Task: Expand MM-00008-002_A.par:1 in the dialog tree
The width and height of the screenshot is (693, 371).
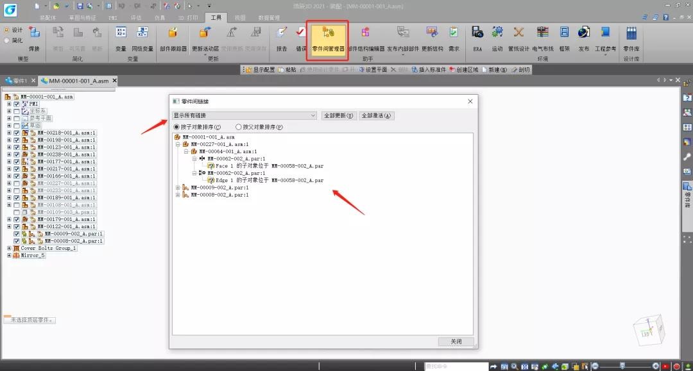Action: [178, 195]
